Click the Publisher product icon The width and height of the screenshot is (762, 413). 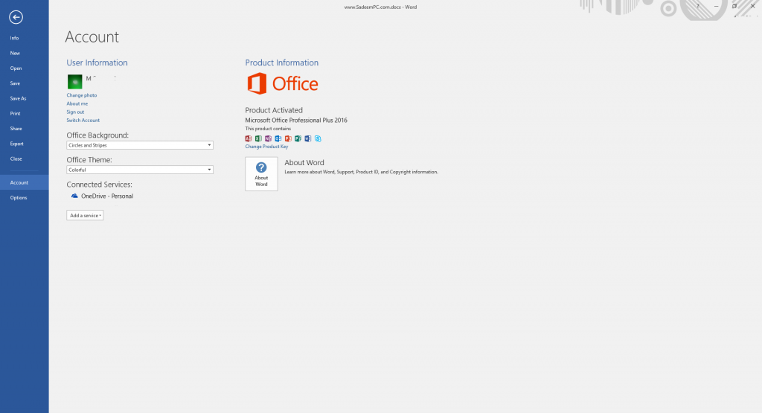[298, 138]
